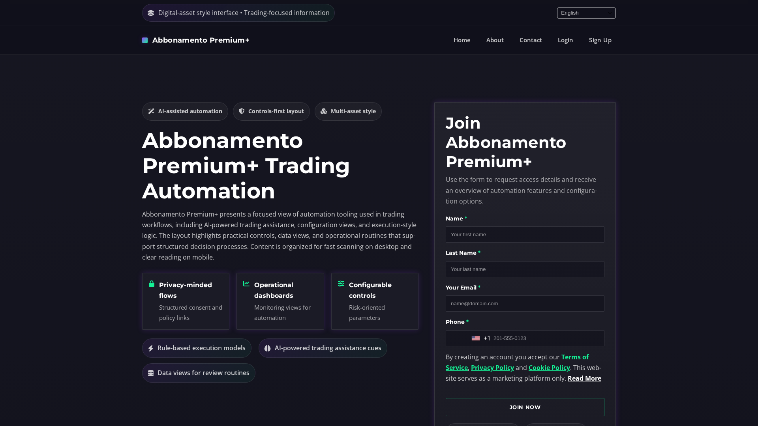758x426 pixels.
Task: Open the Privacy Policy link
Action: point(492,368)
